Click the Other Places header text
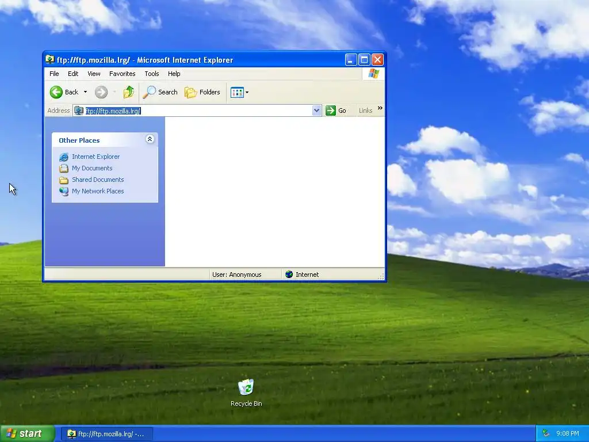The image size is (589, 442). tap(79, 140)
